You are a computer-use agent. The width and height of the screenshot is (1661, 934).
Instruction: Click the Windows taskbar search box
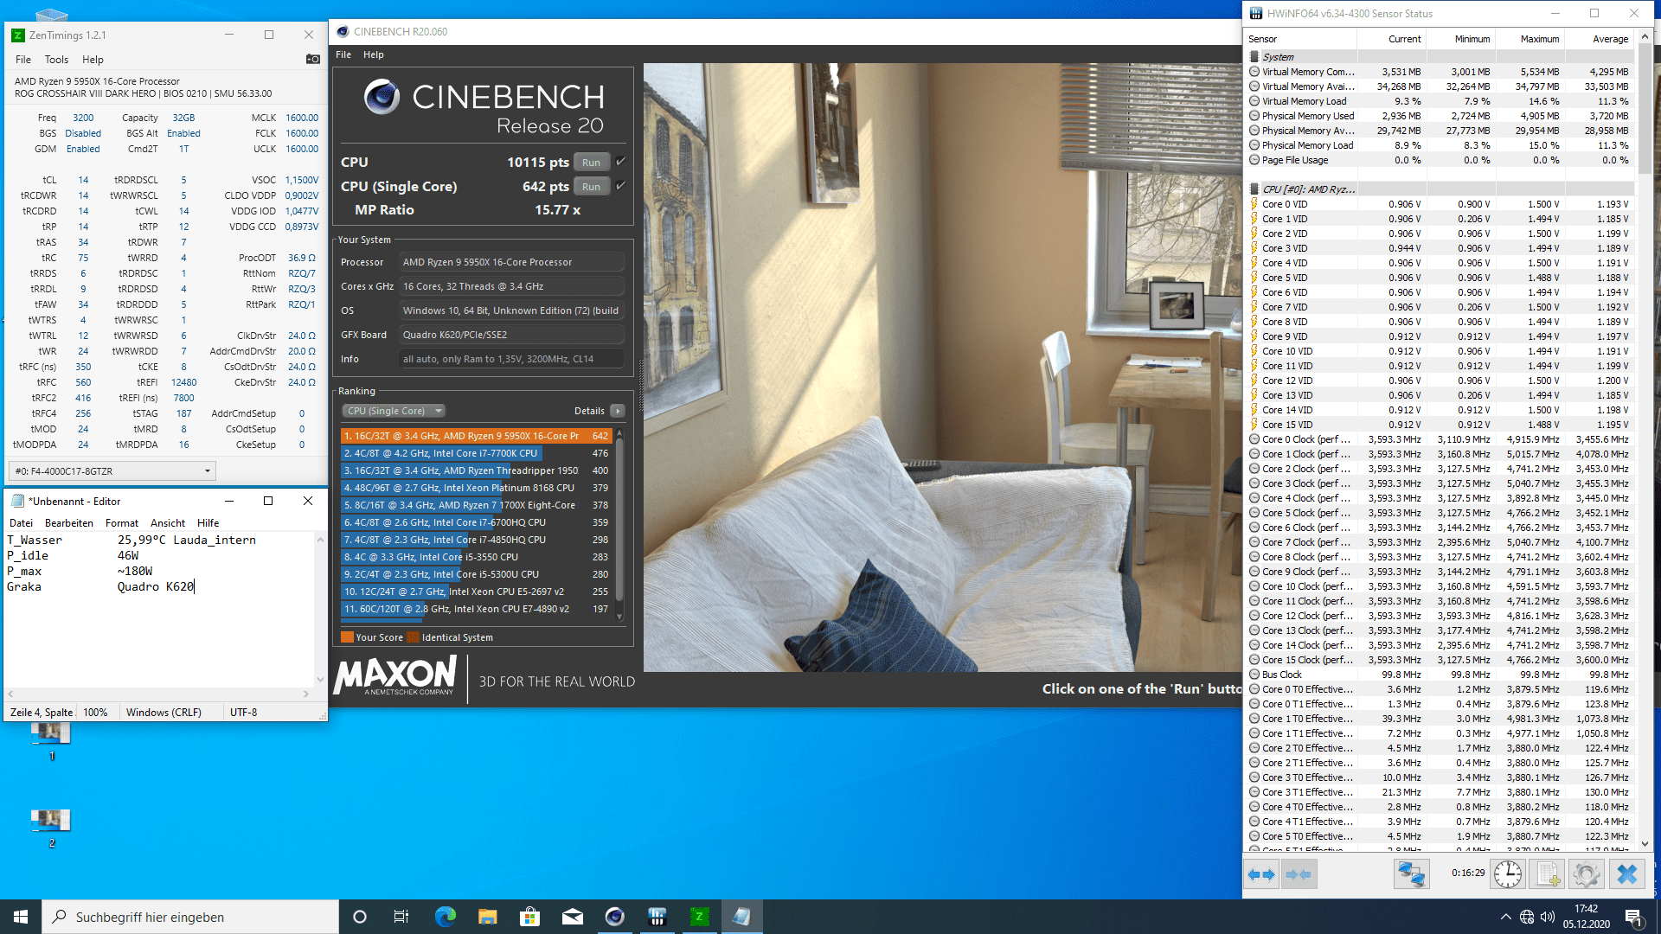point(190,917)
